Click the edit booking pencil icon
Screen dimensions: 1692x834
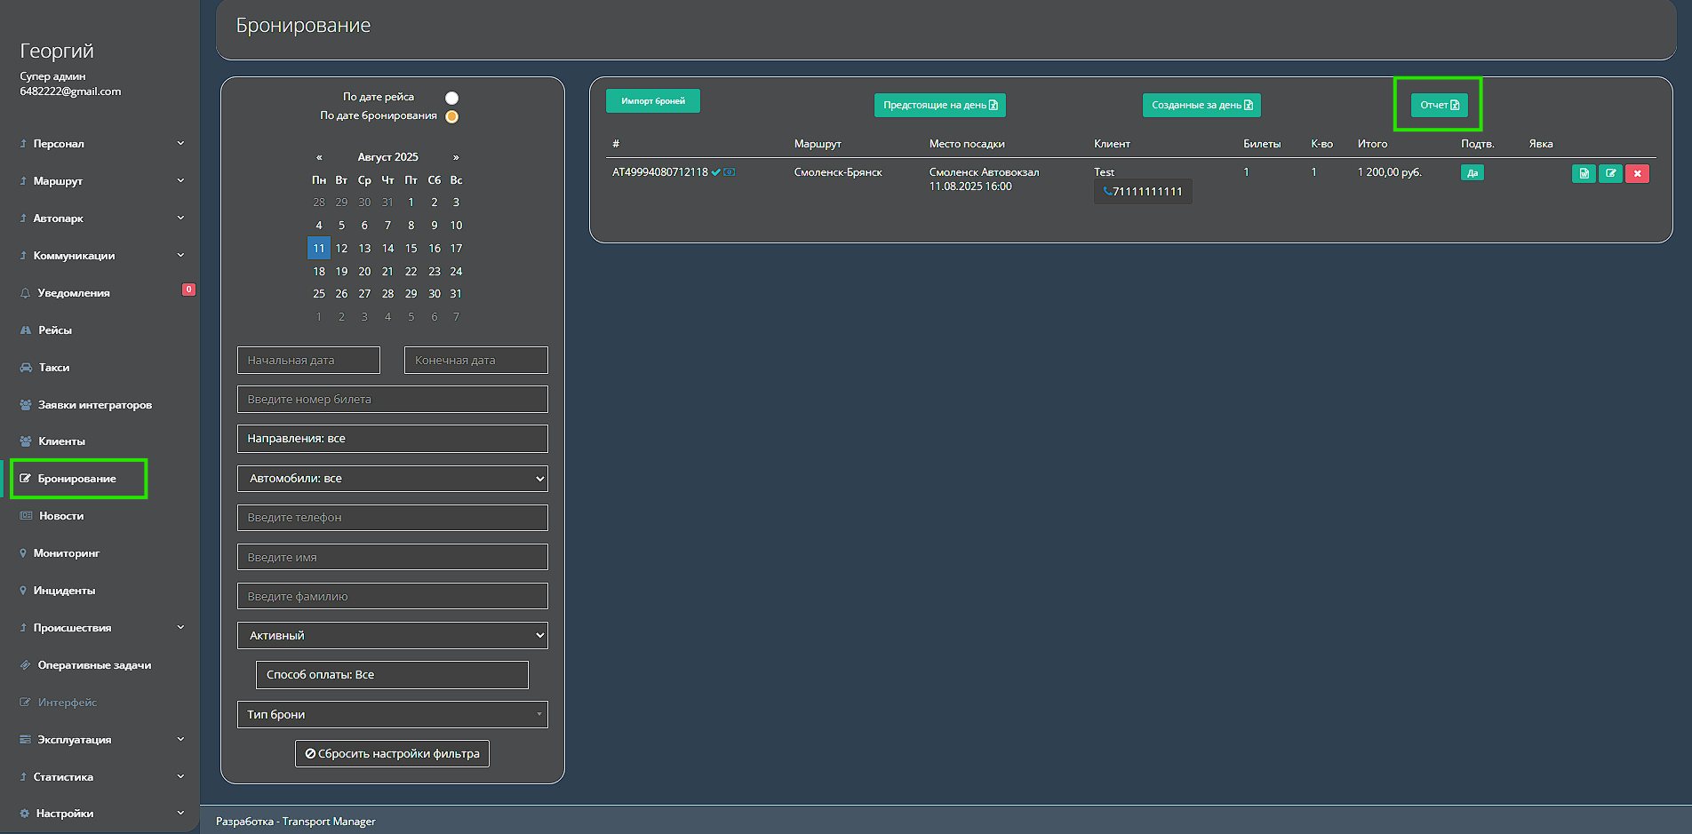tap(1610, 174)
